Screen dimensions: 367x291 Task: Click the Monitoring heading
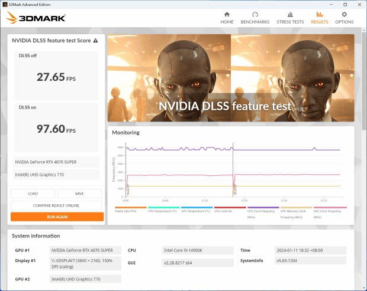click(x=125, y=133)
